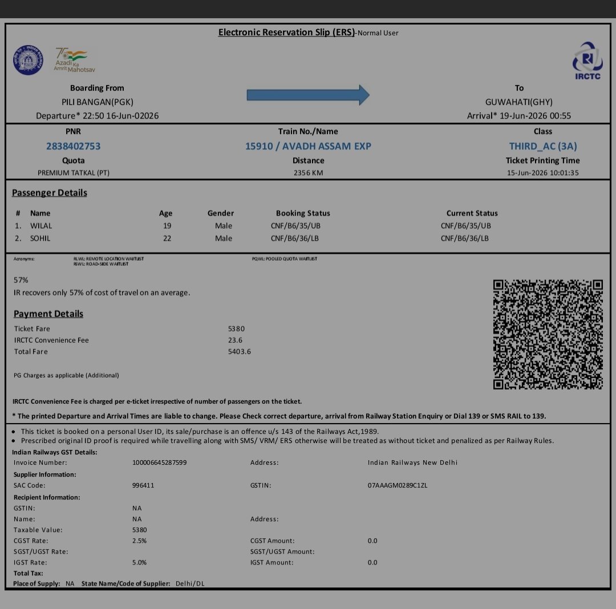Image resolution: width=616 pixels, height=609 pixels.
Task: Click the SAC Code value 996411
Action: (x=143, y=485)
